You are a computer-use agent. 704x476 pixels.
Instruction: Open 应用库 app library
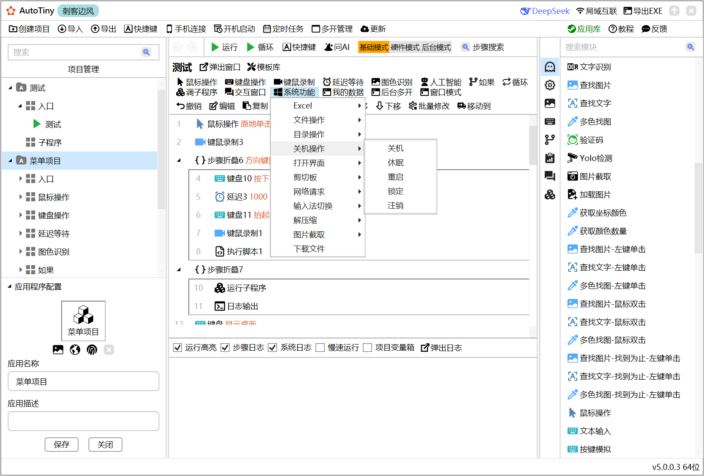584,29
